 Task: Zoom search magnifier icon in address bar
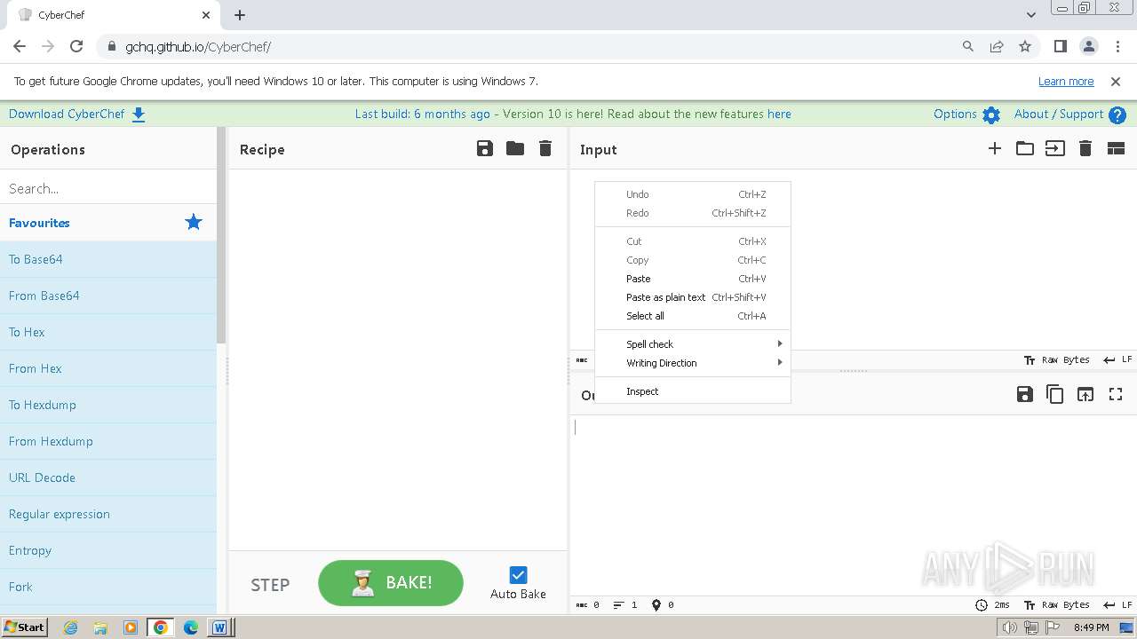coord(968,46)
